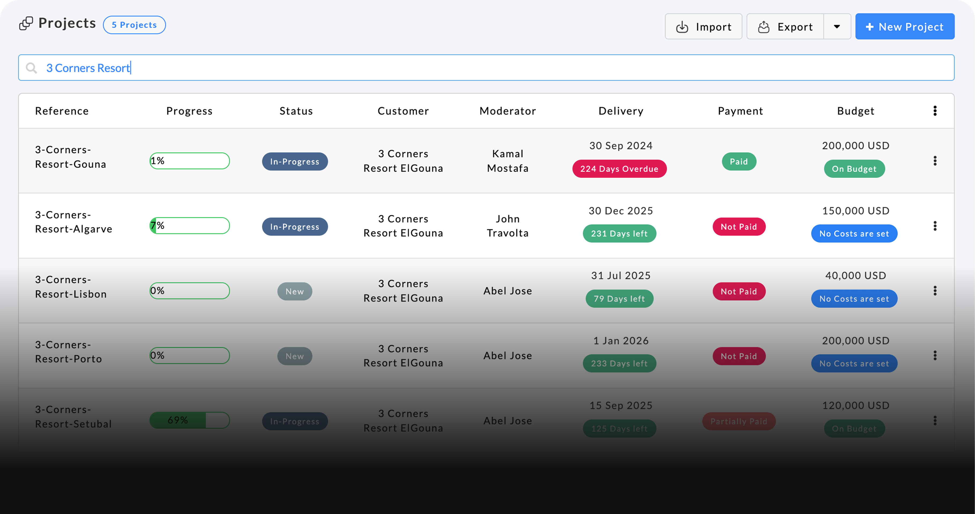Expand the Export dropdown arrow
The width and height of the screenshot is (975, 514).
coord(837,27)
